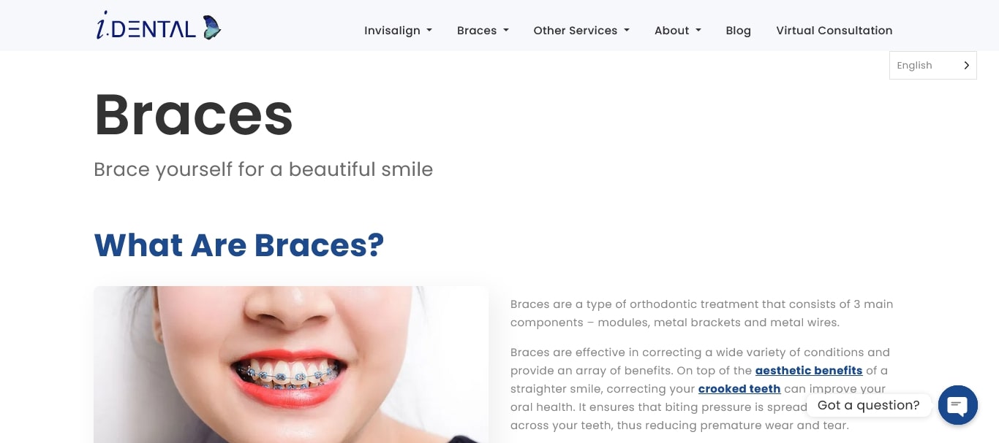Click the Invisalign caret arrow

coord(429,31)
